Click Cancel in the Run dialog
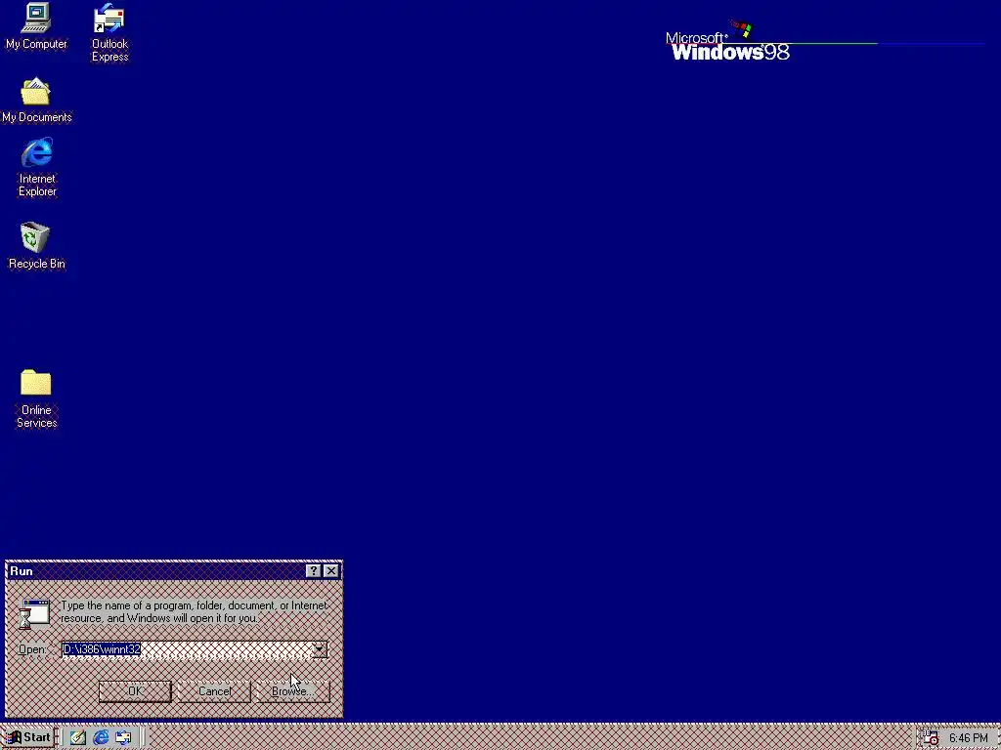This screenshot has width=1001, height=750. pos(214,691)
